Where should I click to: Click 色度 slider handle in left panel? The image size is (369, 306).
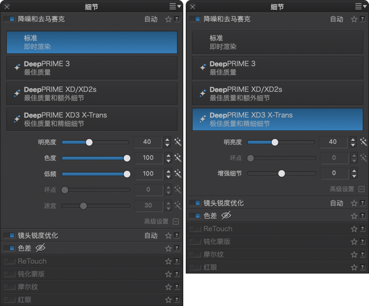tap(127, 158)
